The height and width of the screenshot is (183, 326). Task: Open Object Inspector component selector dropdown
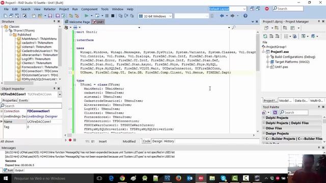(60, 95)
